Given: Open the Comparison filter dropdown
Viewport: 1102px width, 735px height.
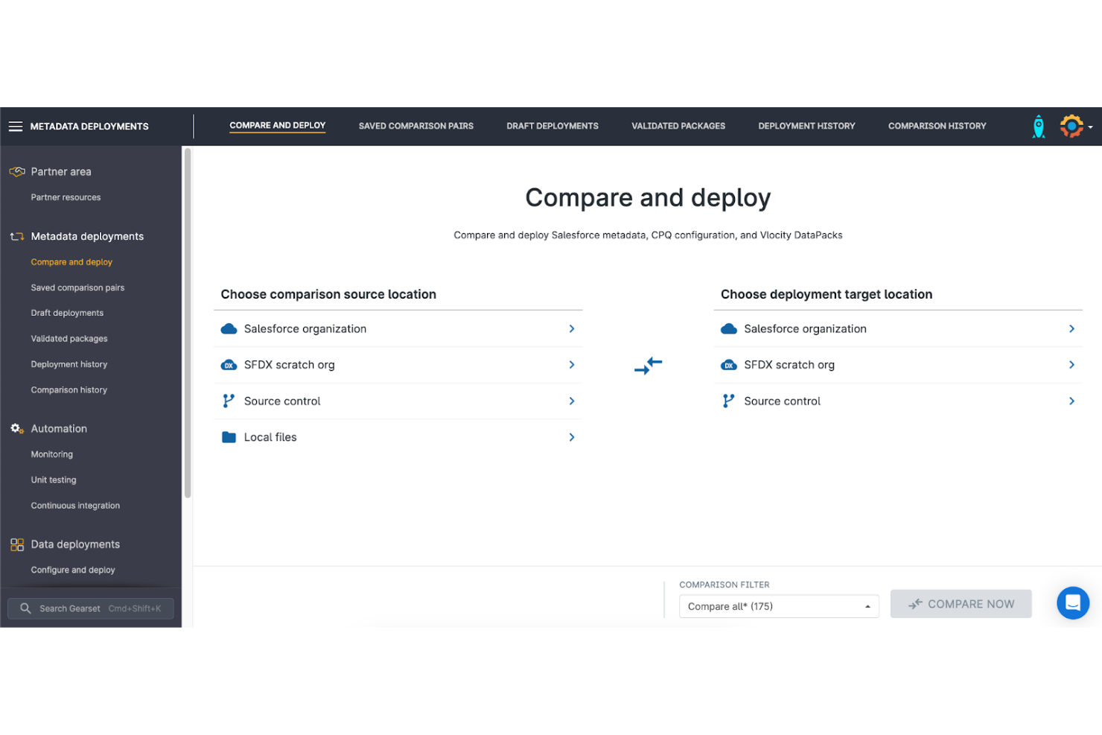Looking at the screenshot, I should (x=778, y=605).
